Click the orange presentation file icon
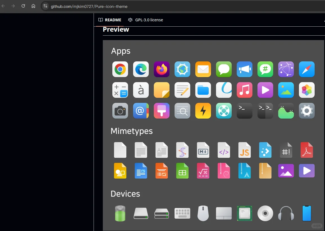325x231 pixels. 162,171
